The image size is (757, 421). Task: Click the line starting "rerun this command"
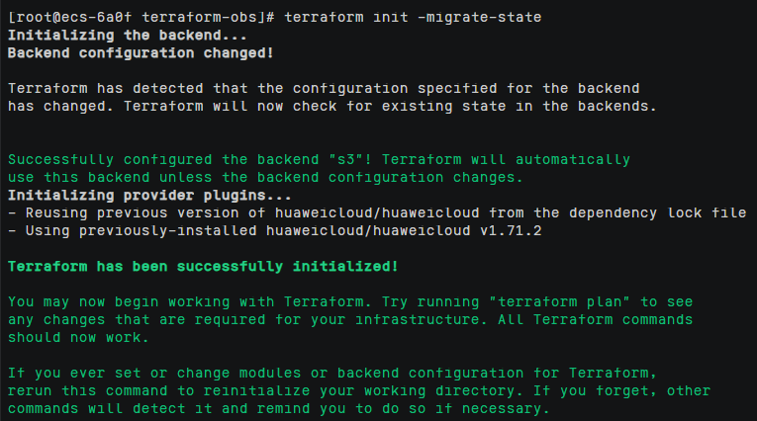pos(358,390)
